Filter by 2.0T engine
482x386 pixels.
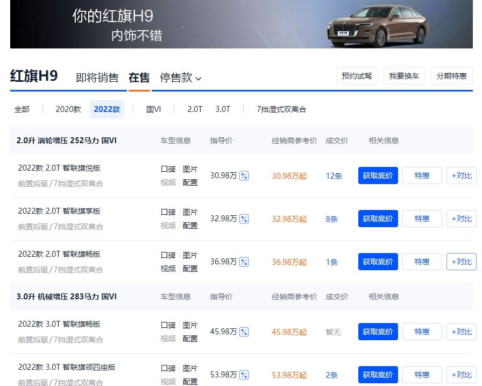pyautogui.click(x=195, y=109)
